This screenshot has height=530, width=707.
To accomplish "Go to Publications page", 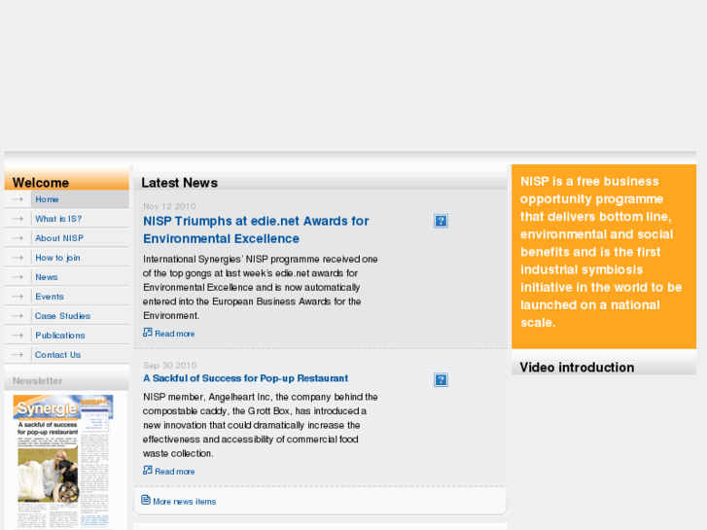I will (60, 336).
